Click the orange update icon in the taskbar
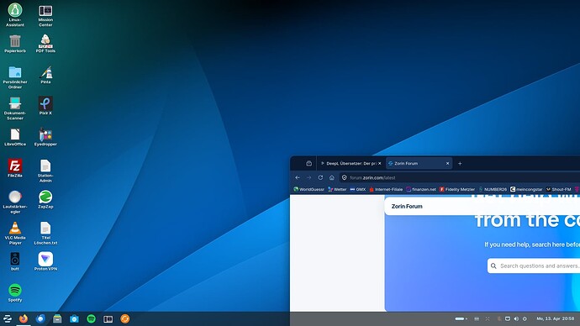 click(125, 318)
